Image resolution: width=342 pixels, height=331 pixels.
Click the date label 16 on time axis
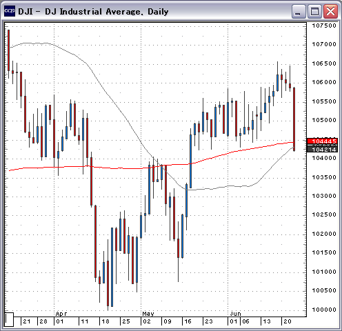click(188, 321)
